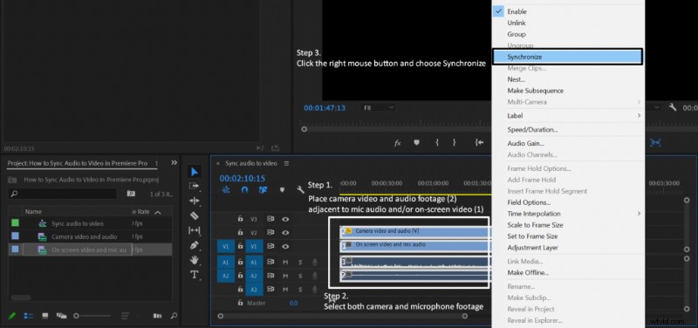Open the Sync audio to video sequence menu

point(287,163)
